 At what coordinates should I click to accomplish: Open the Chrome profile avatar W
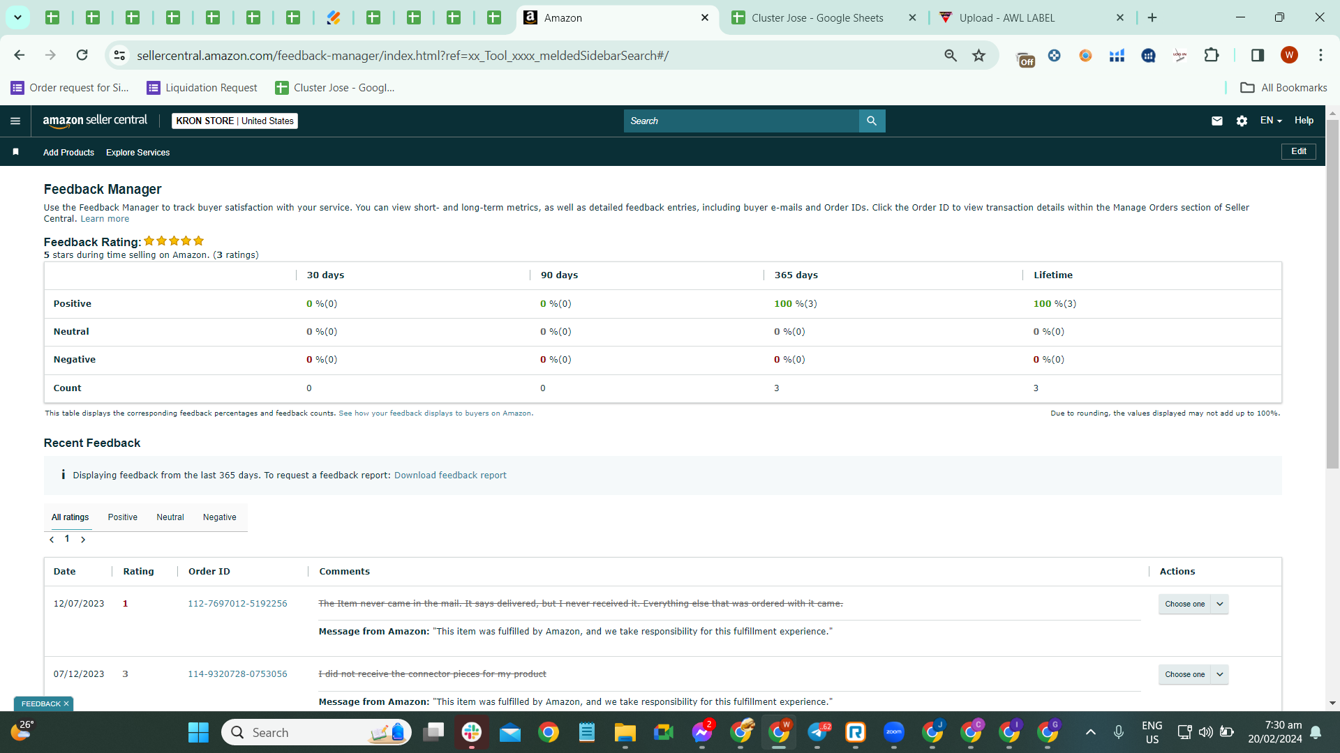click(1289, 55)
